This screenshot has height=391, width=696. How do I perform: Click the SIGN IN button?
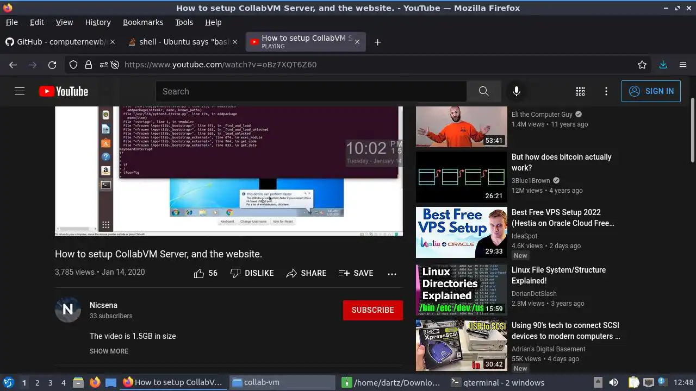pyautogui.click(x=651, y=91)
